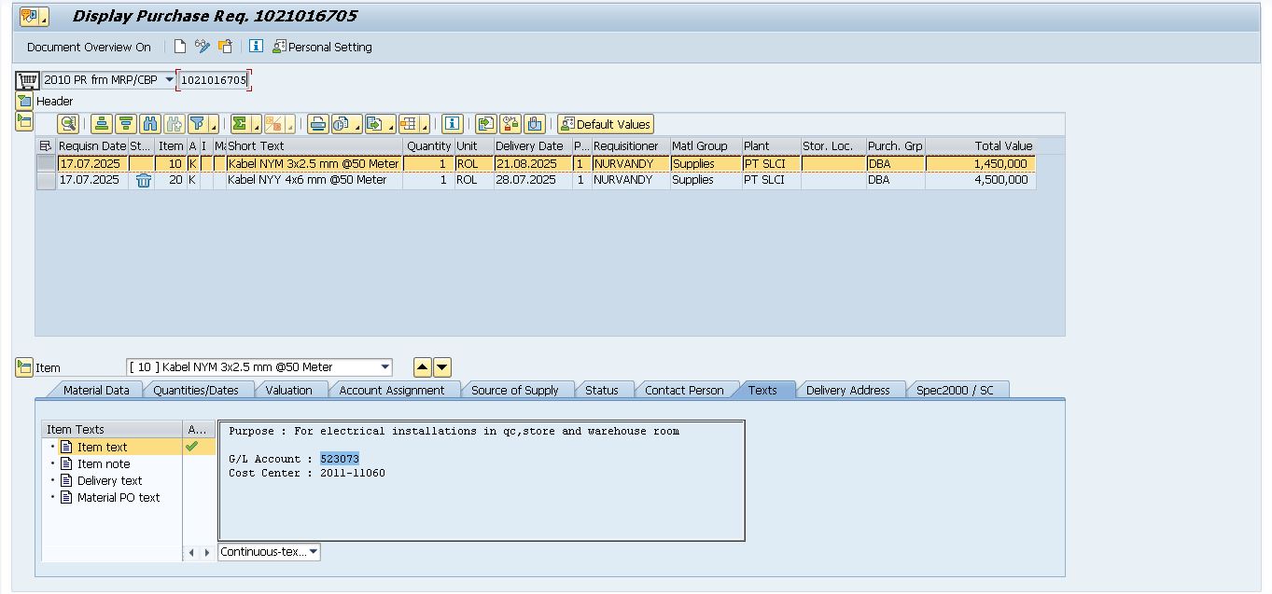This screenshot has width=1272, height=594.
Task: Click the 21.08.2025 delivery date cell
Action: point(532,163)
